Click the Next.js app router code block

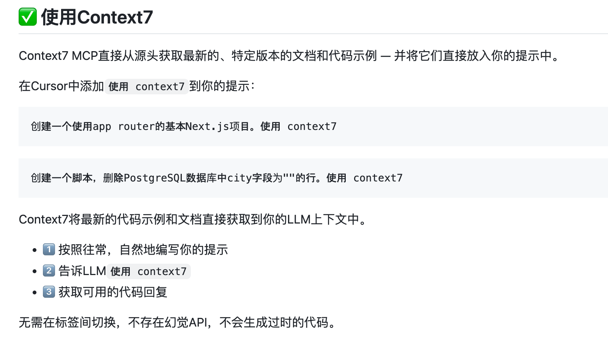pos(313,127)
